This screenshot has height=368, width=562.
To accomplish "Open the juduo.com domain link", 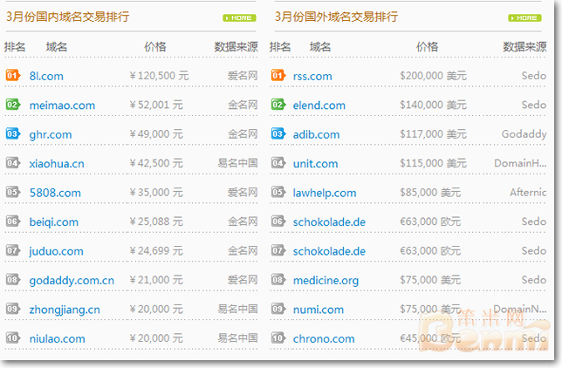I will [x=56, y=251].
